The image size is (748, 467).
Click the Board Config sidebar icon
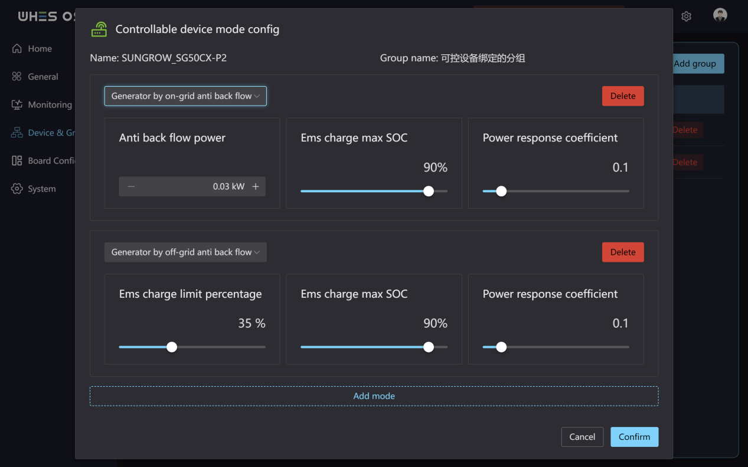point(17,160)
